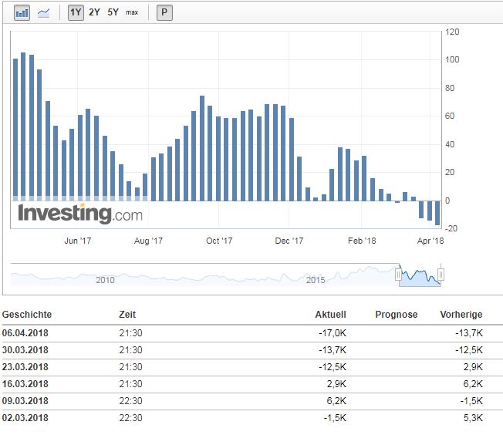Click the last negative bar in April '18
Viewport: 503px width, 435px height.
pos(437,213)
